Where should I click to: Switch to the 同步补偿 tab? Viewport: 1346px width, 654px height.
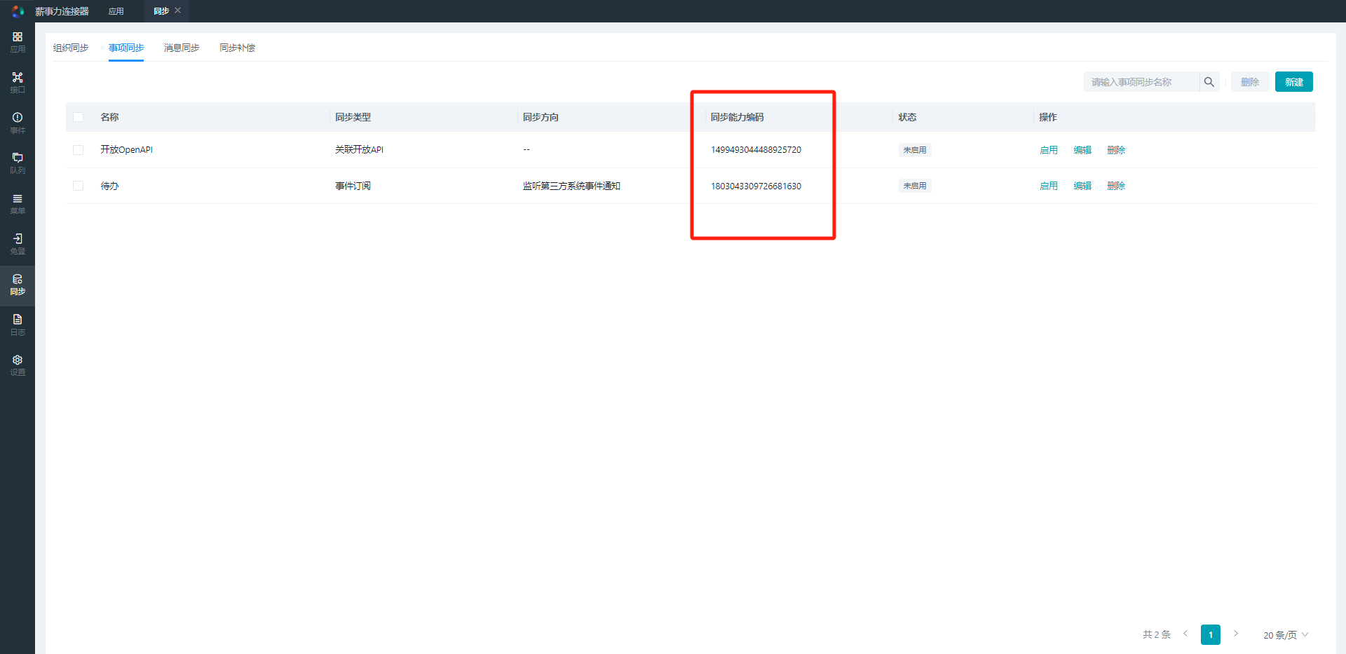237,48
